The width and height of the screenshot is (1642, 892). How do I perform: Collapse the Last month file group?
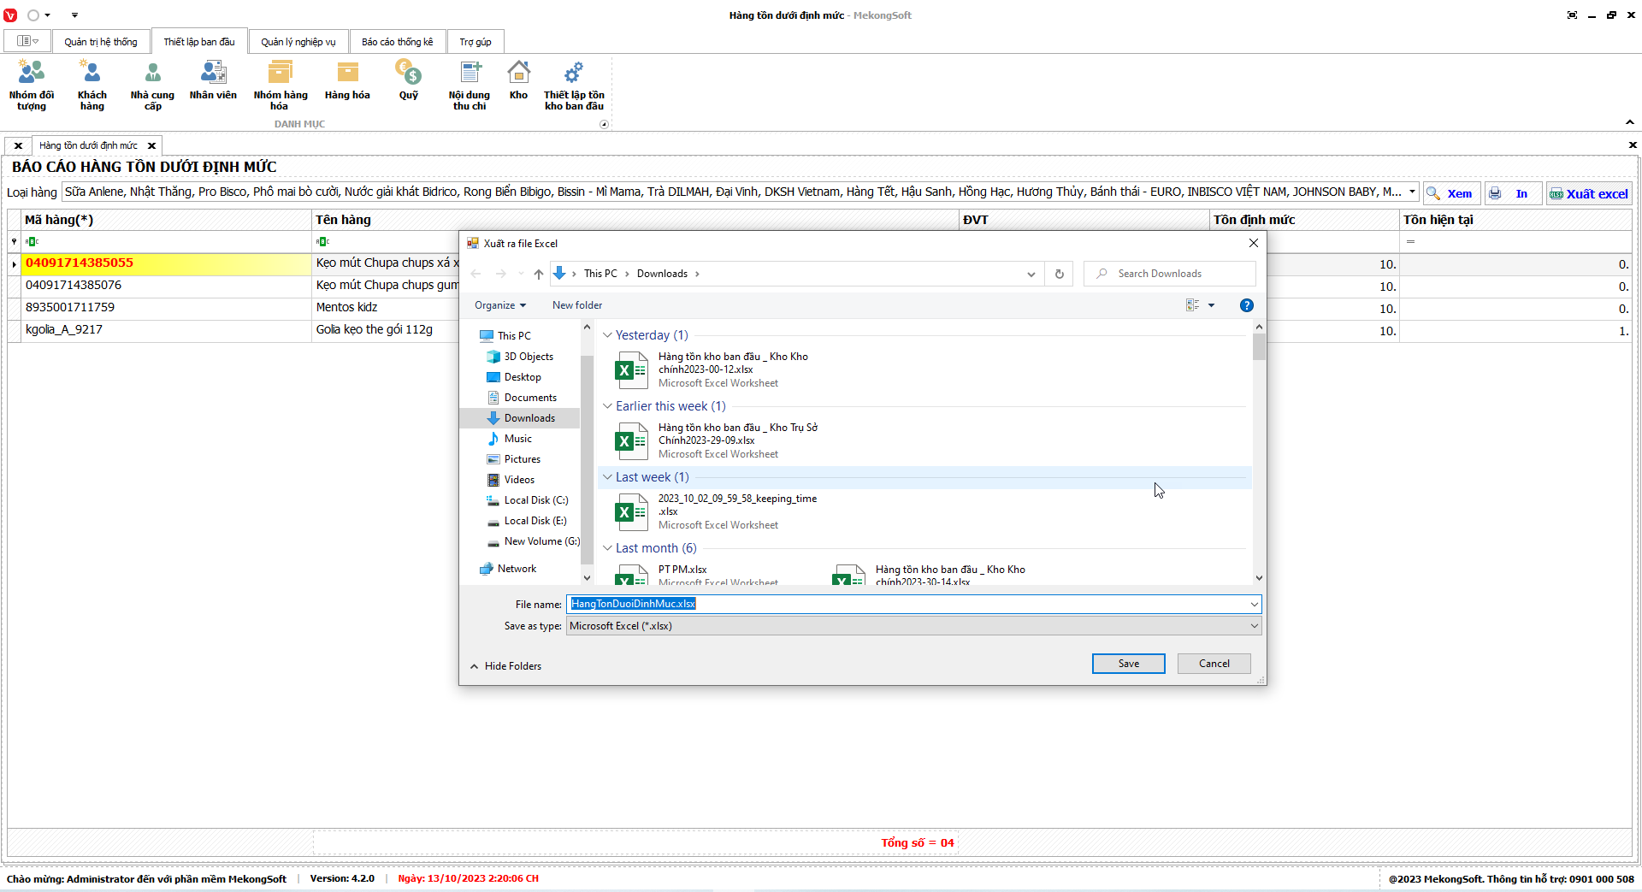click(x=607, y=548)
